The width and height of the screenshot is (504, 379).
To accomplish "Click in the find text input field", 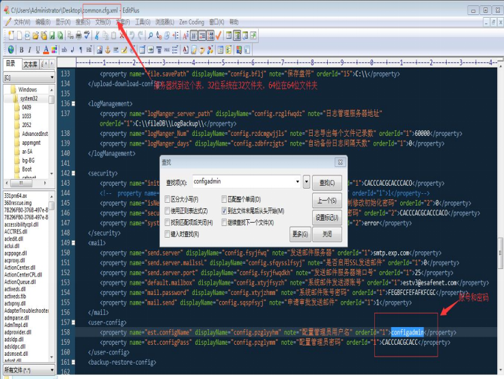I will point(244,182).
